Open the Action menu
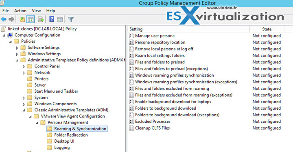This screenshot has height=152, width=293. pos(20,11)
